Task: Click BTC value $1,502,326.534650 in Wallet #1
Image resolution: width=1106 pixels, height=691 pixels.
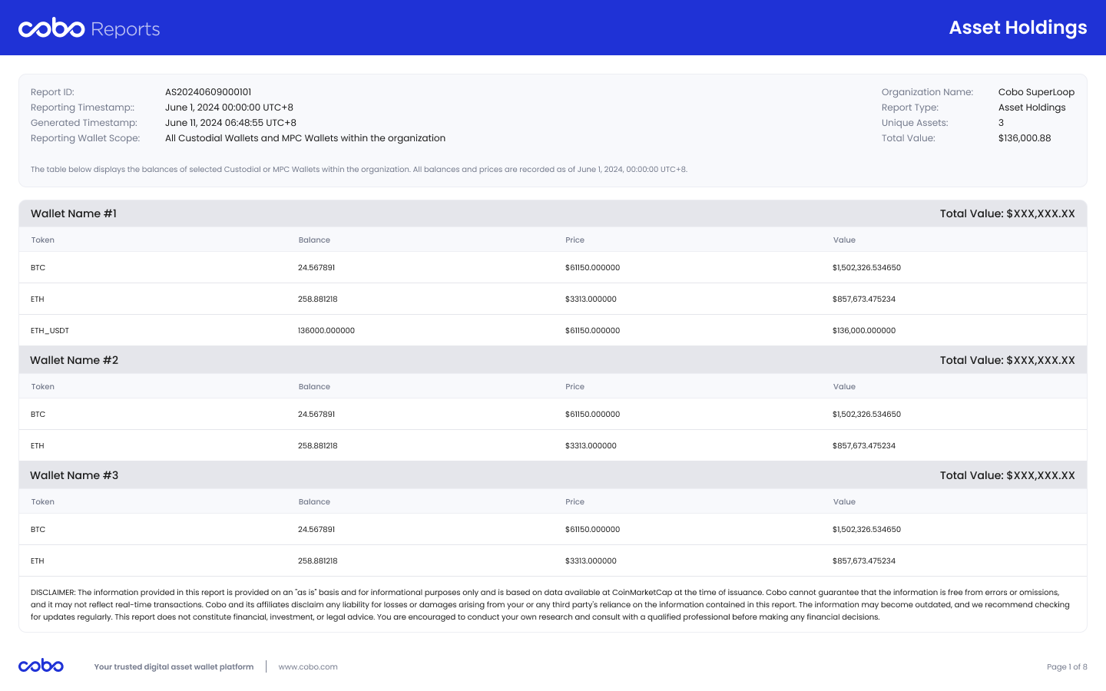Action: point(866,267)
